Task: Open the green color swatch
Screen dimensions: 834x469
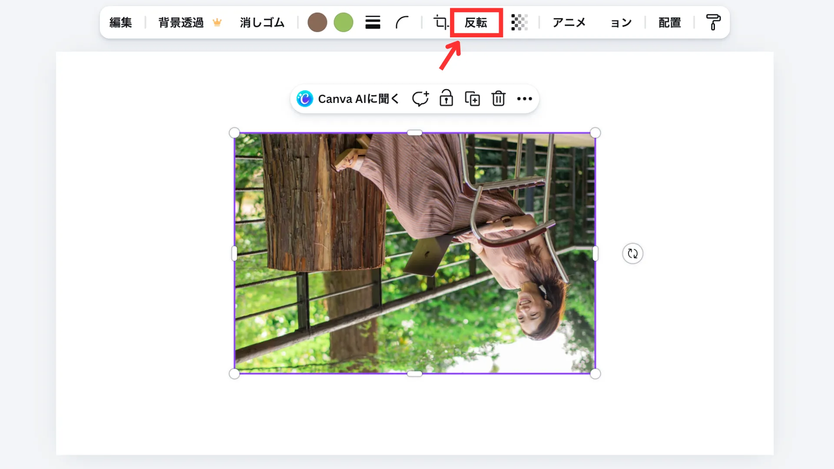Action: point(343,22)
